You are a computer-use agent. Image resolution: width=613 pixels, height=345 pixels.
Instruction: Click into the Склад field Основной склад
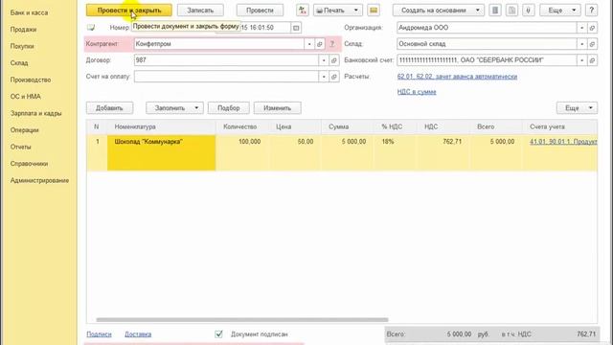point(487,44)
